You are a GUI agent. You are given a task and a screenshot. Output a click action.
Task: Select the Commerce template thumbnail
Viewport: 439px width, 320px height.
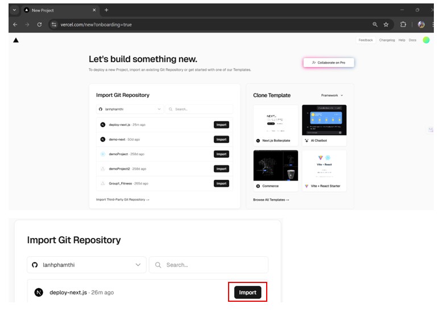tap(276, 166)
